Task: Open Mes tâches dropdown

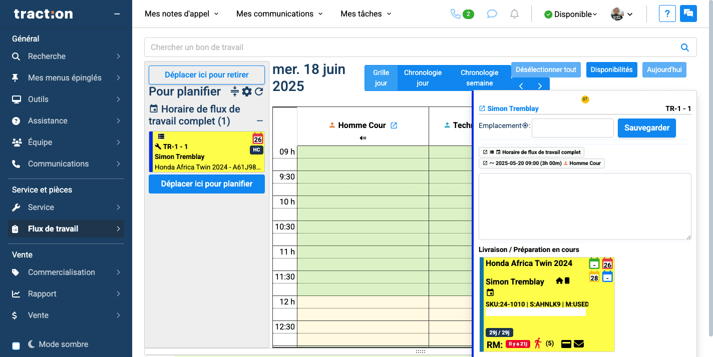Action: (x=366, y=14)
